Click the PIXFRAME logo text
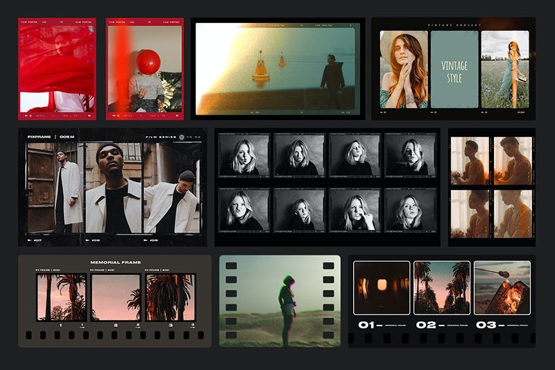This screenshot has width=555, height=370. 40,137
